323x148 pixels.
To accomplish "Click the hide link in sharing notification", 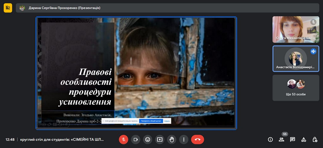I will click(x=167, y=121).
